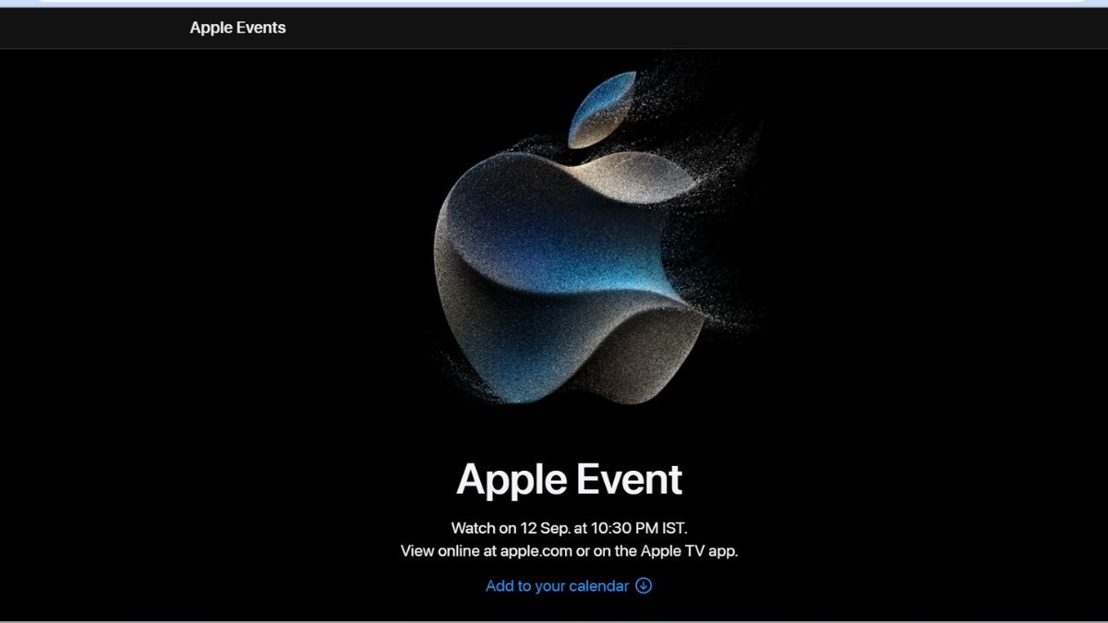The width and height of the screenshot is (1108, 623).
Task: Click the apple.com text in the description
Action: [536, 551]
